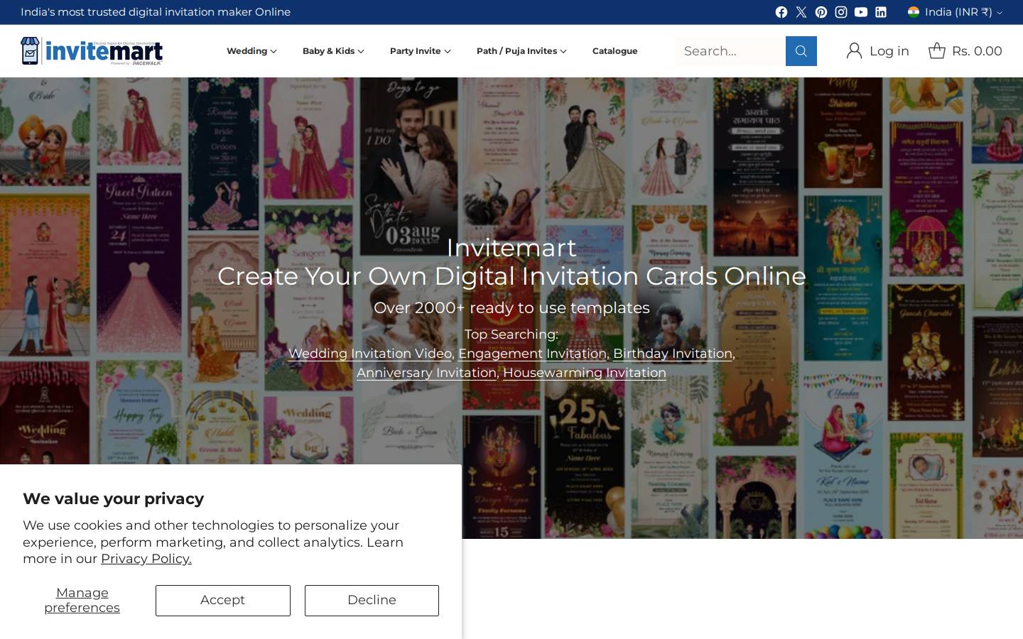Expand the Baby & Kids menu

click(x=333, y=51)
